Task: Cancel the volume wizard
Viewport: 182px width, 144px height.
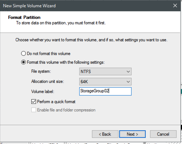Action: [163, 134]
